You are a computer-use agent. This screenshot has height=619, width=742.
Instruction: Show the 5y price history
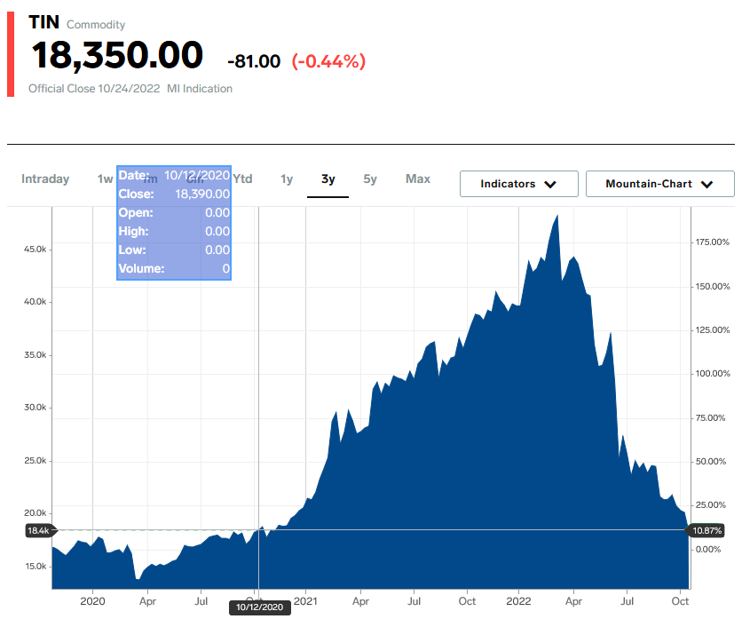[370, 179]
